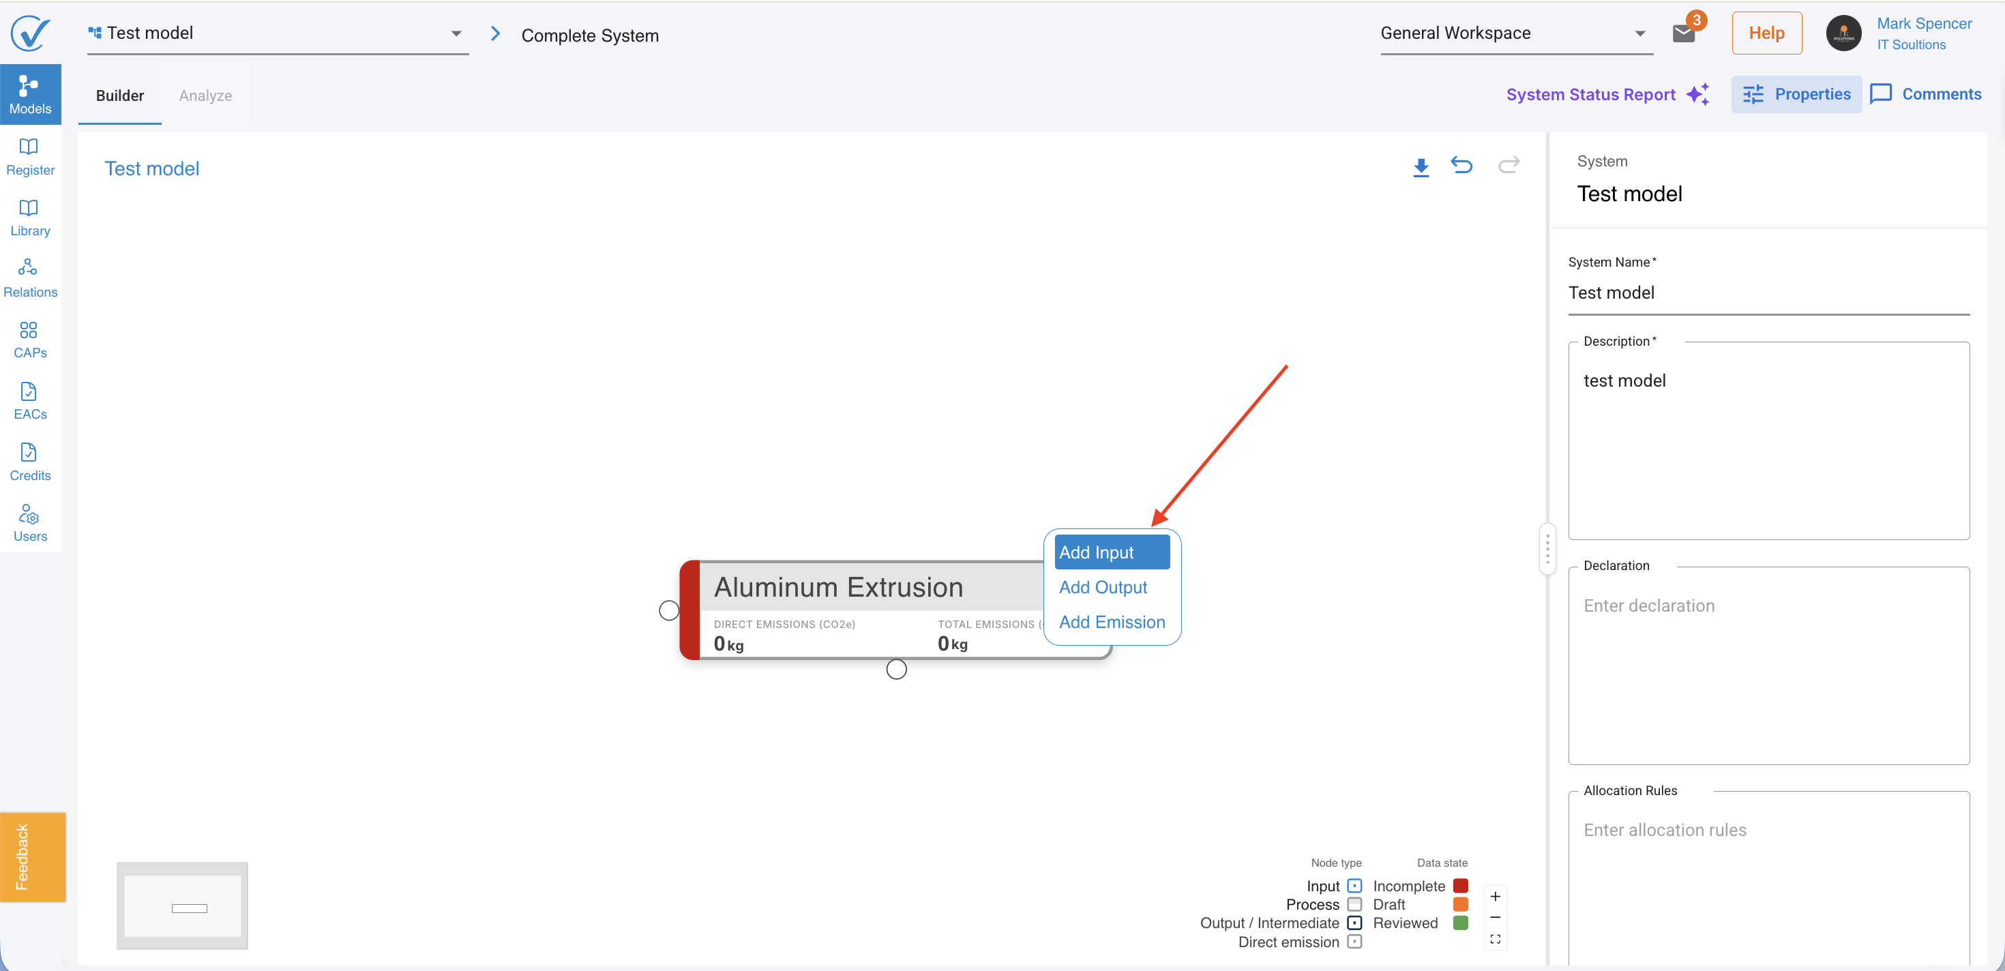This screenshot has width=2005, height=971.
Task: Click the download diagram icon
Action: 1421,166
